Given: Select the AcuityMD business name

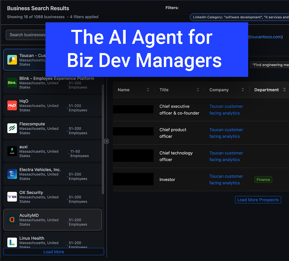Looking at the screenshot, I should 29,215.
